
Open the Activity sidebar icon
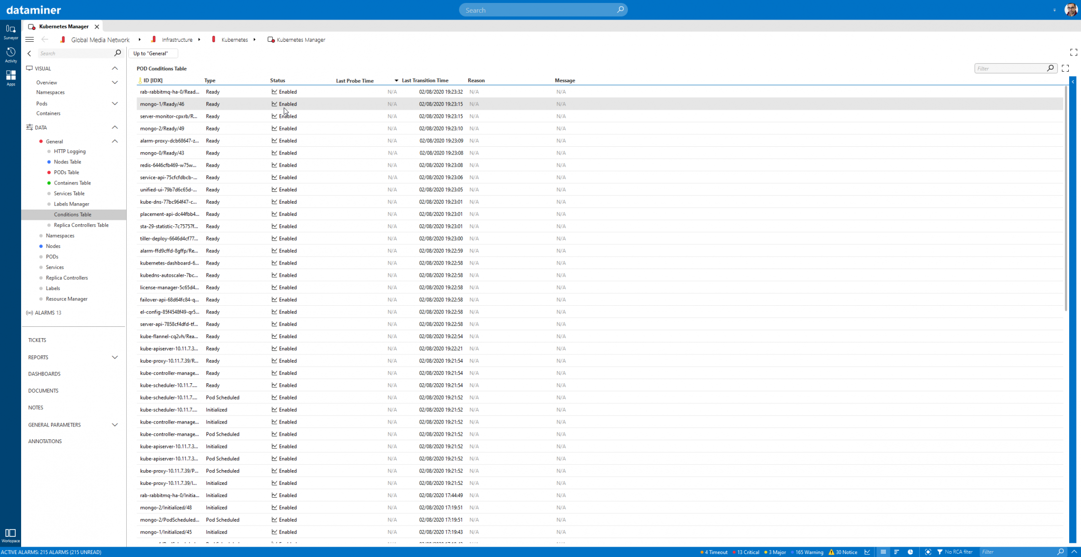click(10, 54)
